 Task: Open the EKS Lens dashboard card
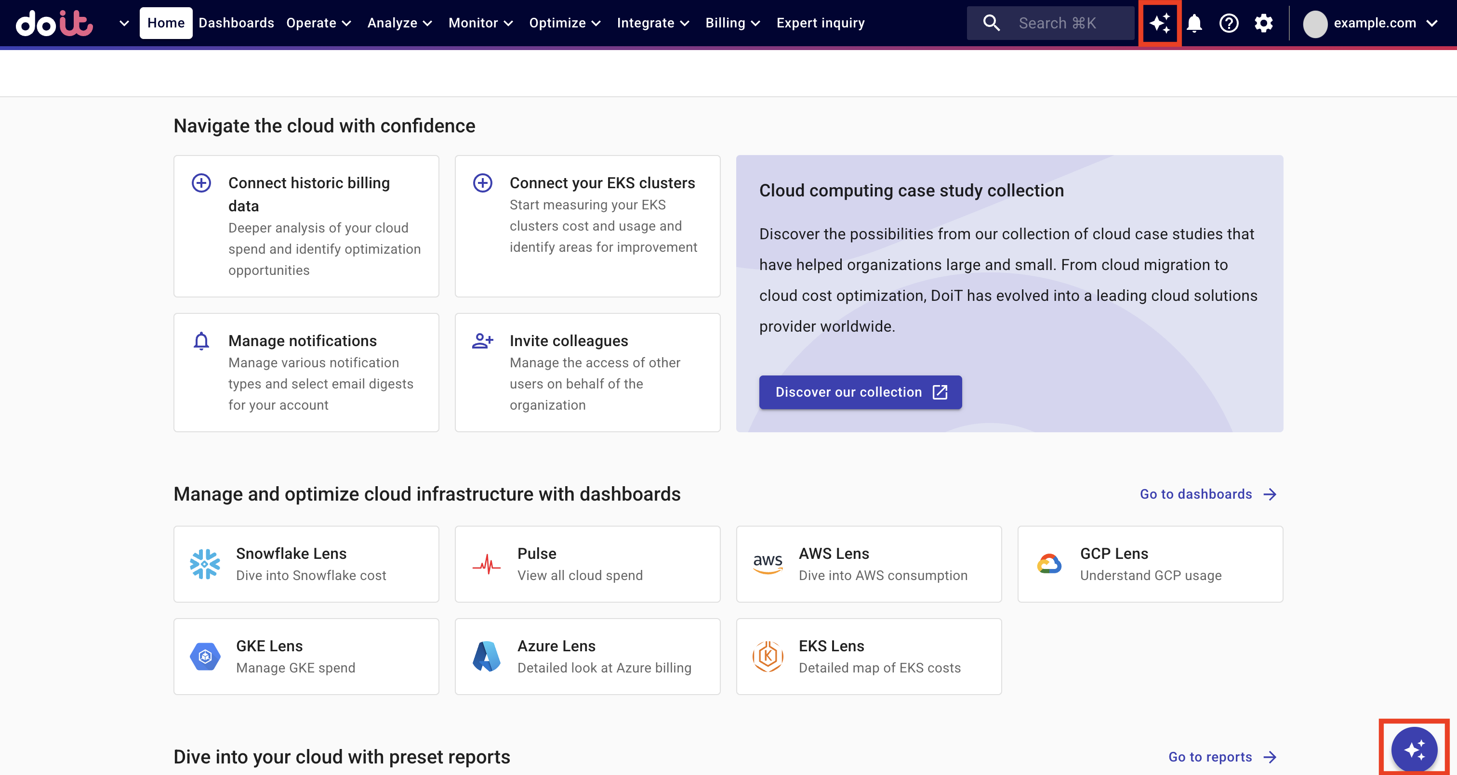pos(868,656)
